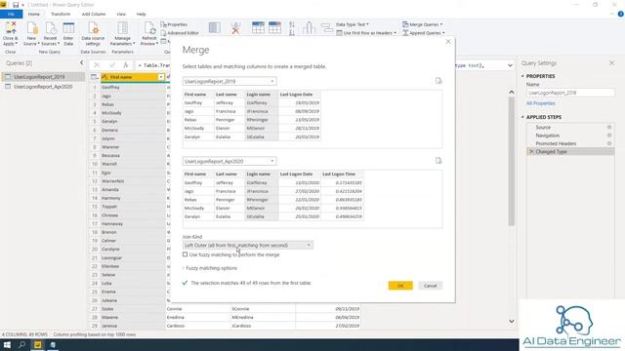
Task: Click the data grid vertical scrollbar down arrow
Action: 512,321
